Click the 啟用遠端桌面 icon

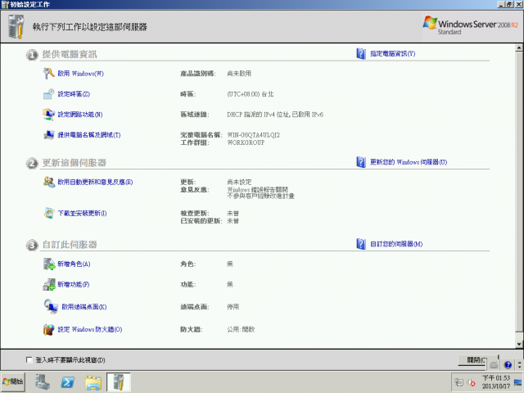tap(51, 306)
